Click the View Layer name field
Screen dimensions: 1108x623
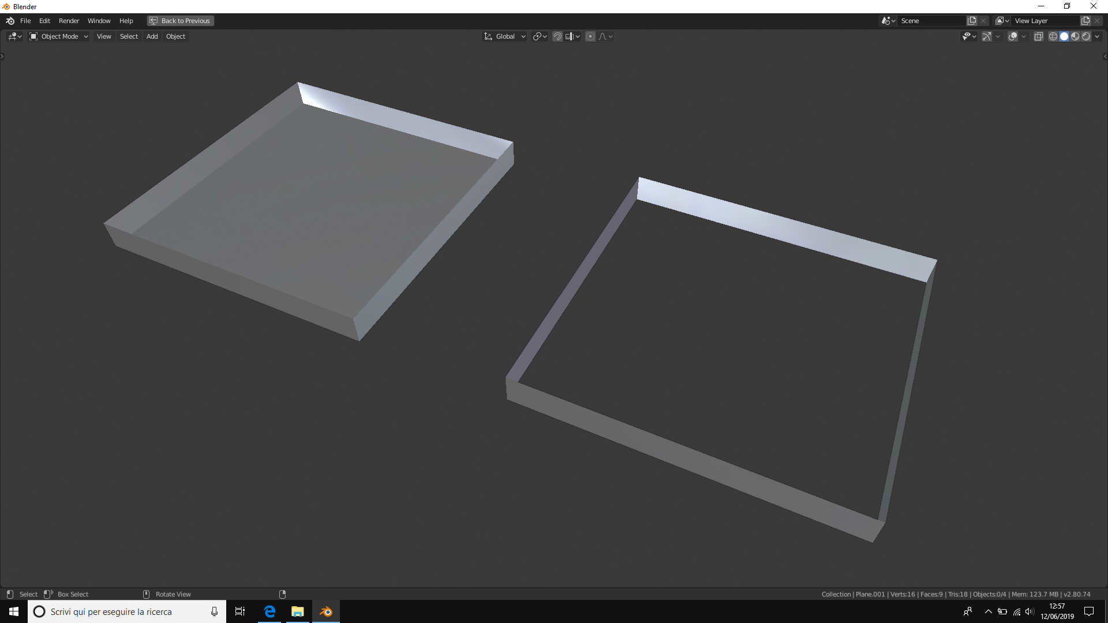coord(1046,21)
